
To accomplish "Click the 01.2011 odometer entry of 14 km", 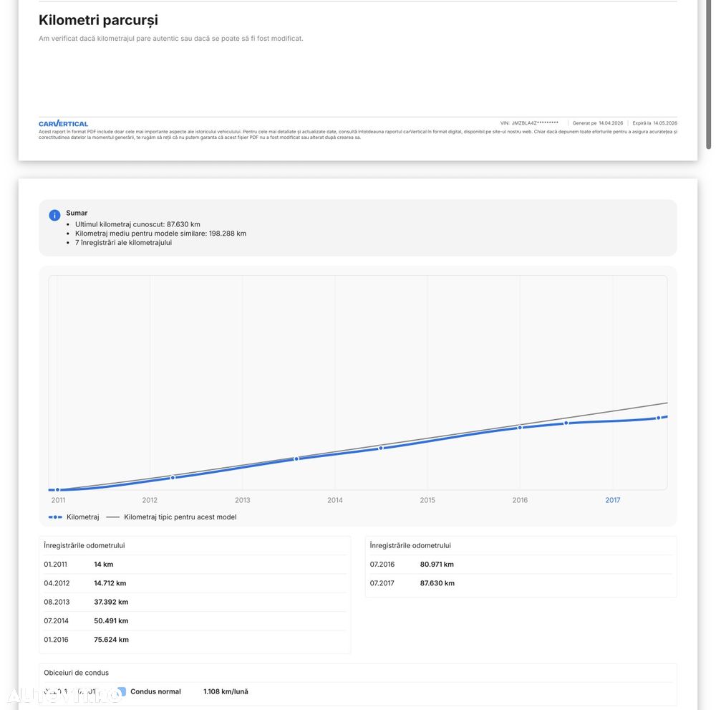I will 195,565.
